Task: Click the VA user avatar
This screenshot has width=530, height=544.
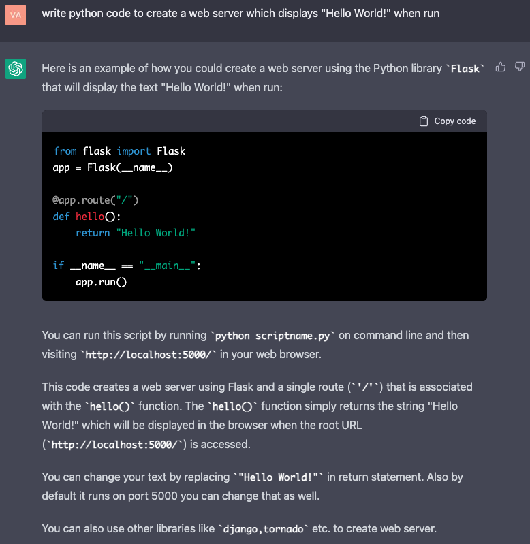Action: click(x=16, y=15)
